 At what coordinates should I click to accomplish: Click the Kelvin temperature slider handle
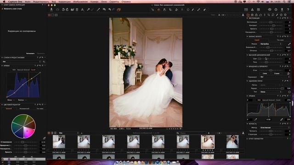(268, 47)
